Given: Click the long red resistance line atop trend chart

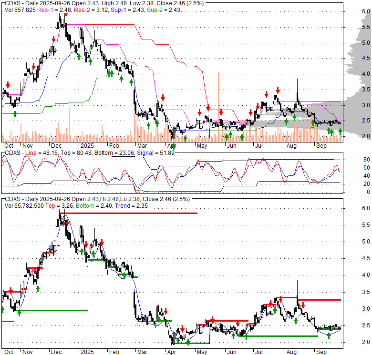Looking at the screenshot, I should click(128, 213).
